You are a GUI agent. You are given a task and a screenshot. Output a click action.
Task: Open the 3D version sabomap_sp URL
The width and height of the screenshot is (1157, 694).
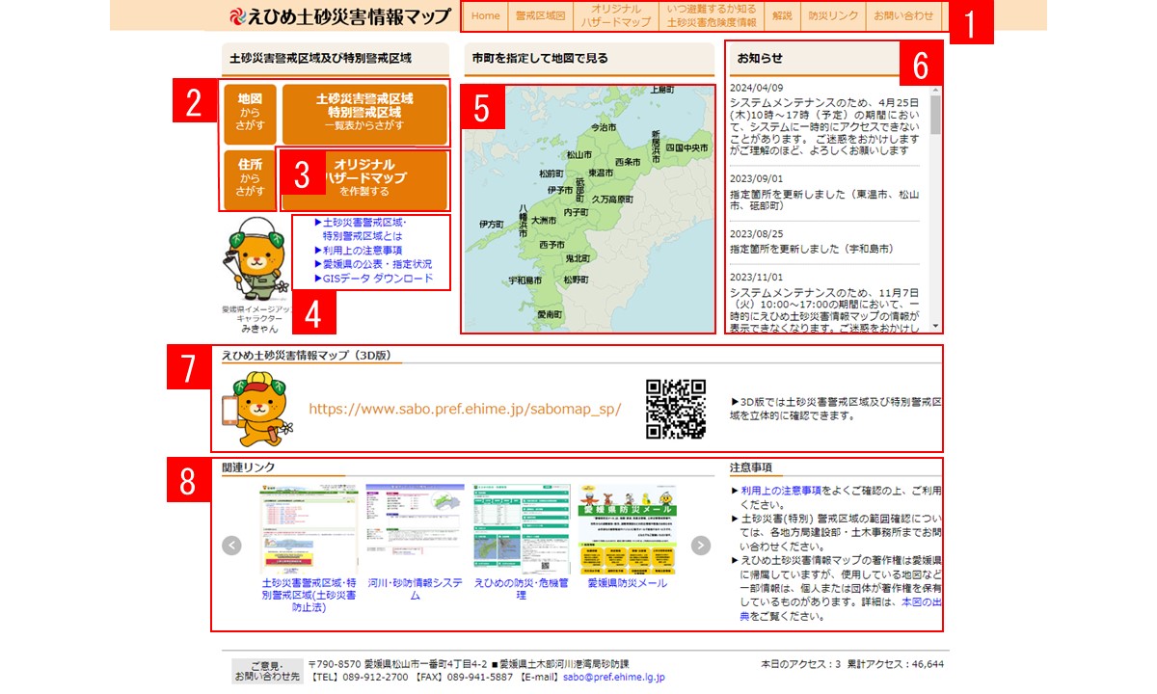465,409
